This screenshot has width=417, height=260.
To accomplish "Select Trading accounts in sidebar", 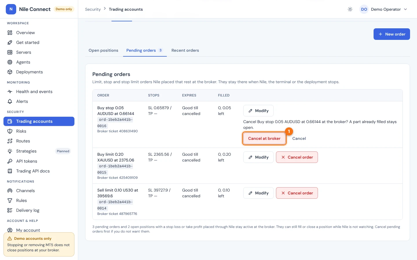I will tap(39, 121).
